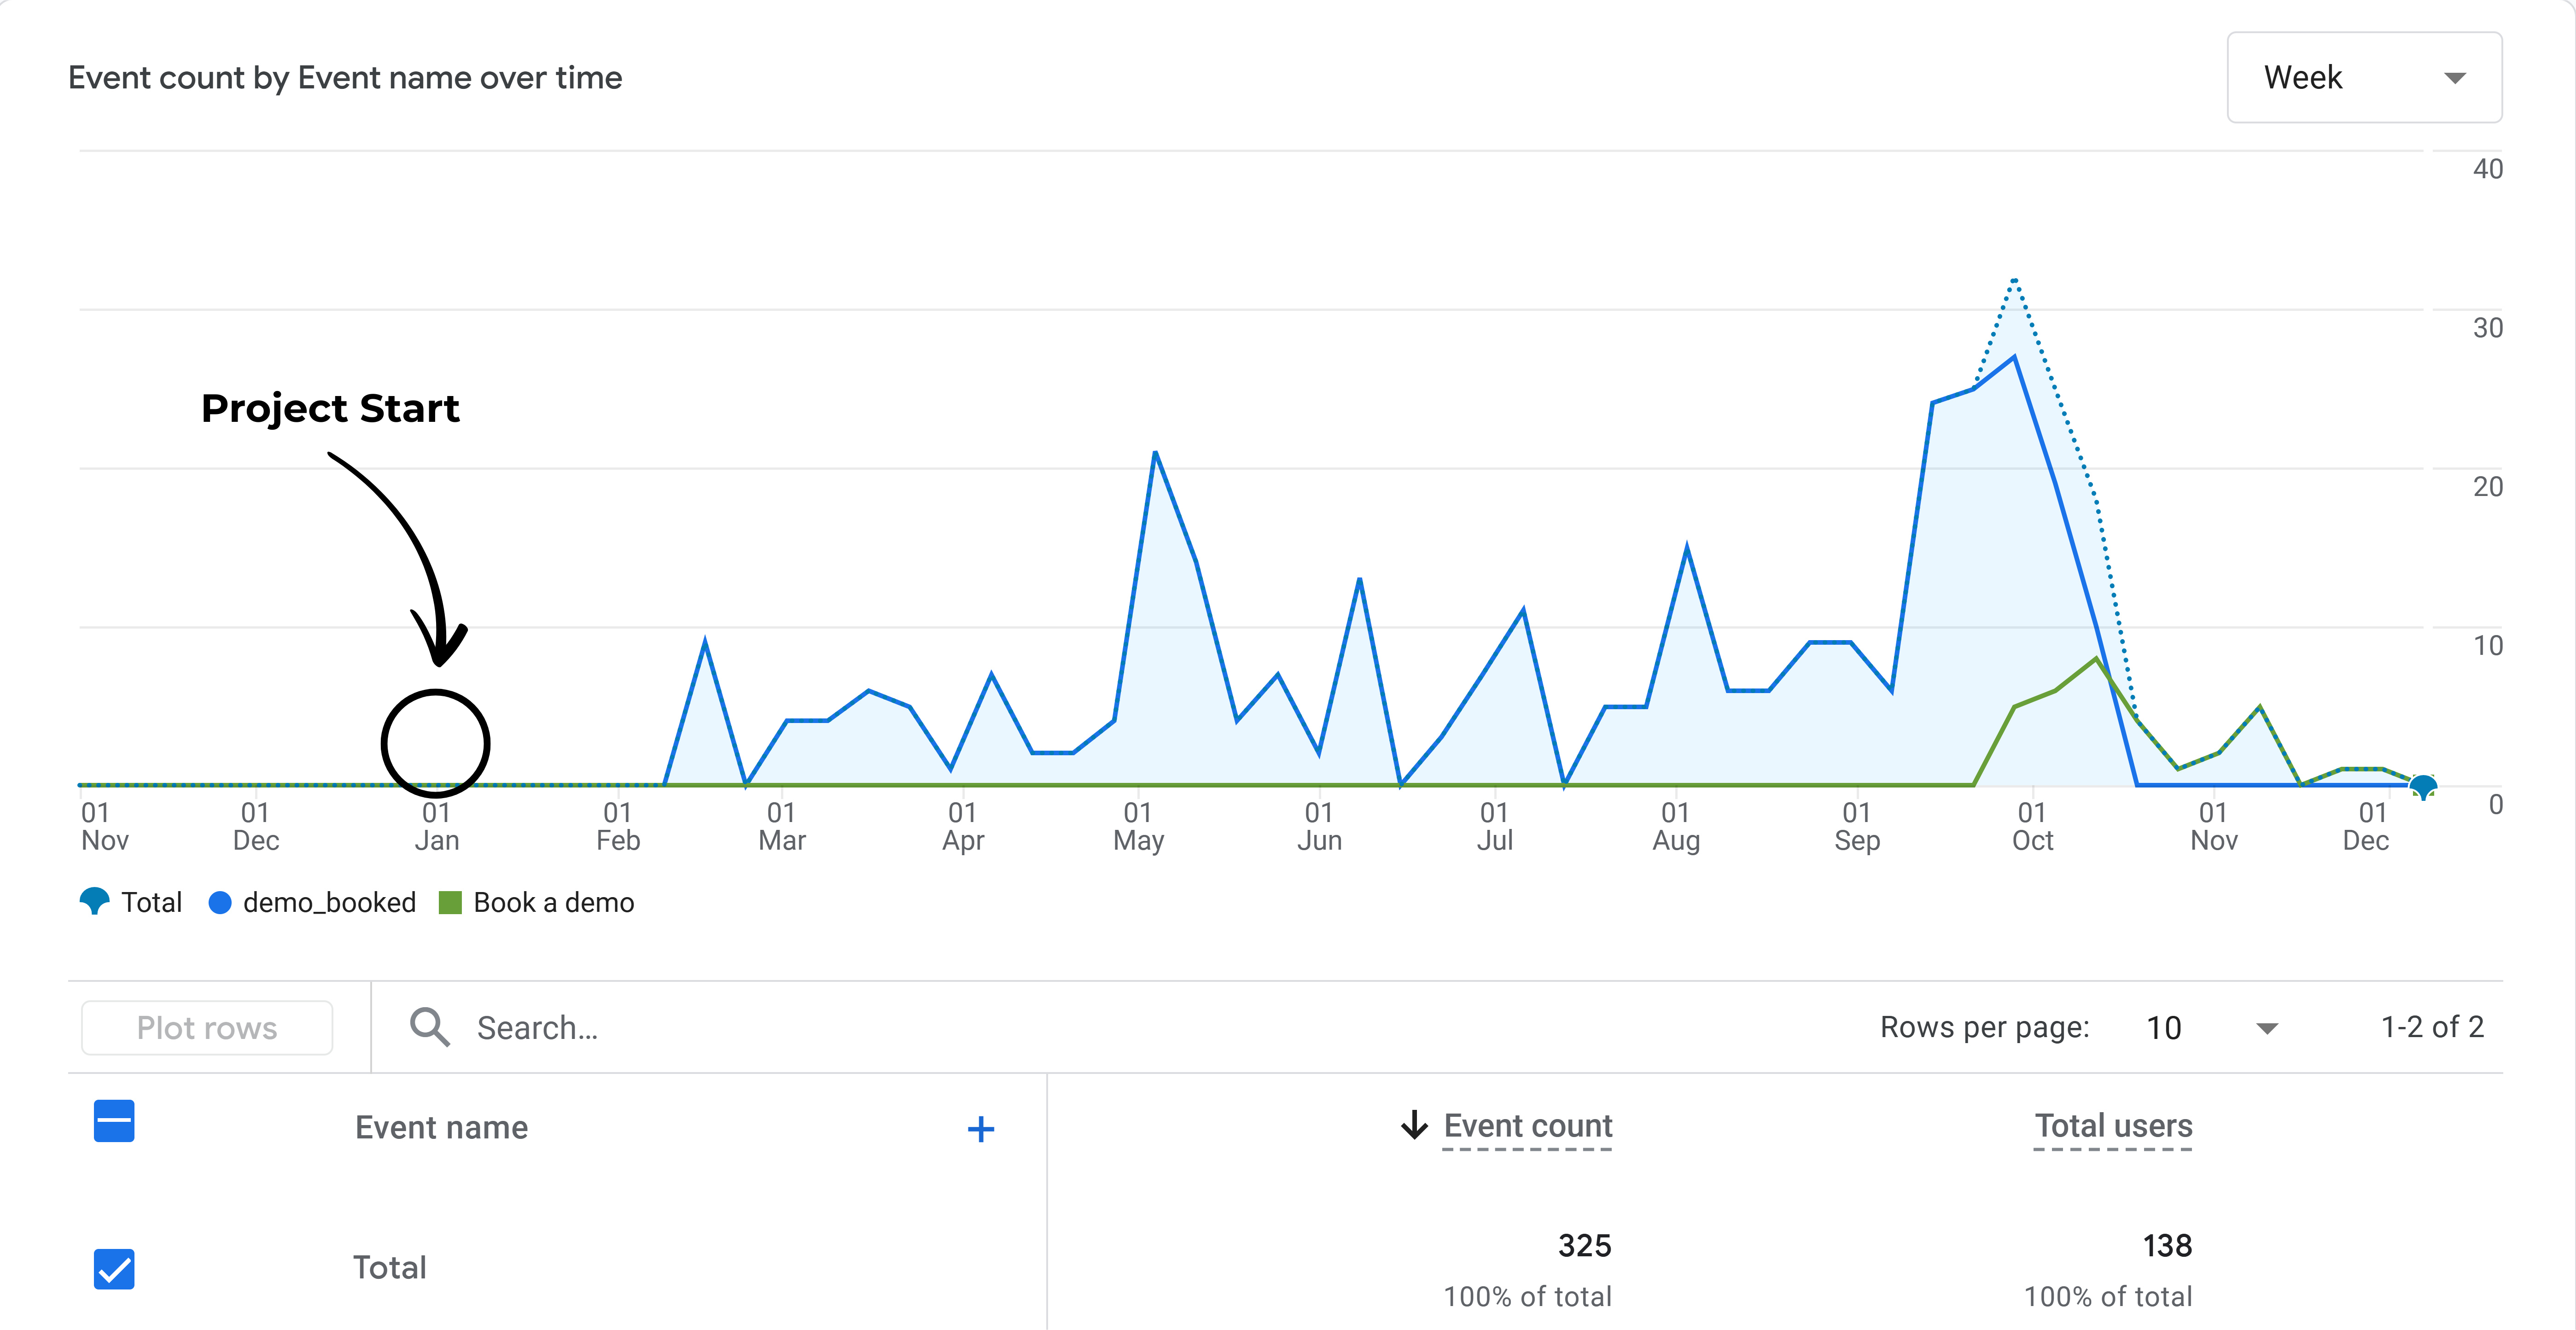Viewport: 2576px width, 1330px height.
Task: Sort by Event count column header
Action: (x=1527, y=1126)
